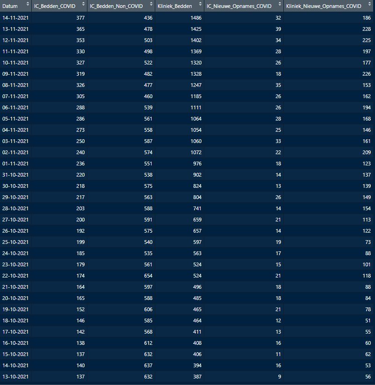375x385 pixels.
Task: Select date cell 29-10-2021
Action: (15, 197)
